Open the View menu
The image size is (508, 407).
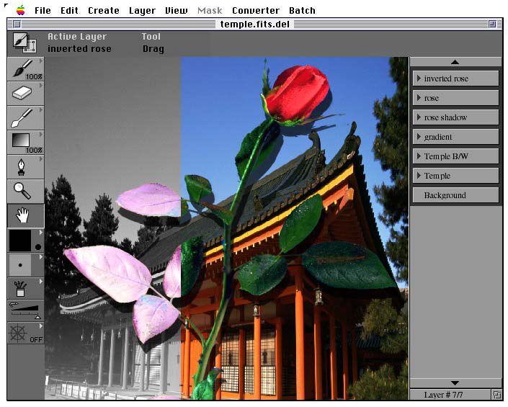pyautogui.click(x=177, y=11)
